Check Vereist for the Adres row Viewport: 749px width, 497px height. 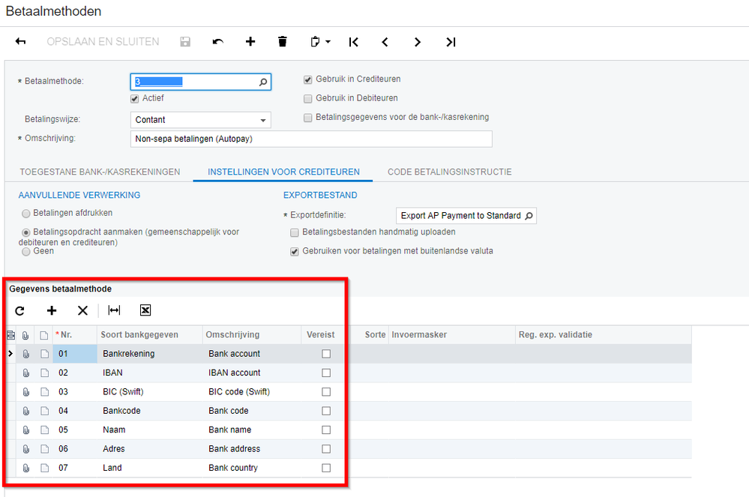tap(326, 449)
